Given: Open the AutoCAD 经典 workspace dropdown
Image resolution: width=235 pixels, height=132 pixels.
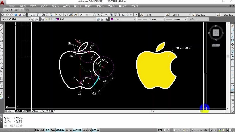Looking at the screenshot, I should 16,19.
